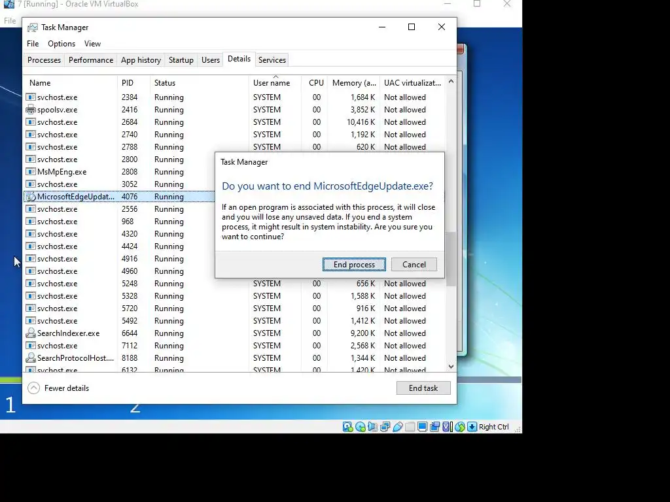
Task: Click the VirtualBox recording status icon
Action: pyautogui.click(x=434, y=427)
